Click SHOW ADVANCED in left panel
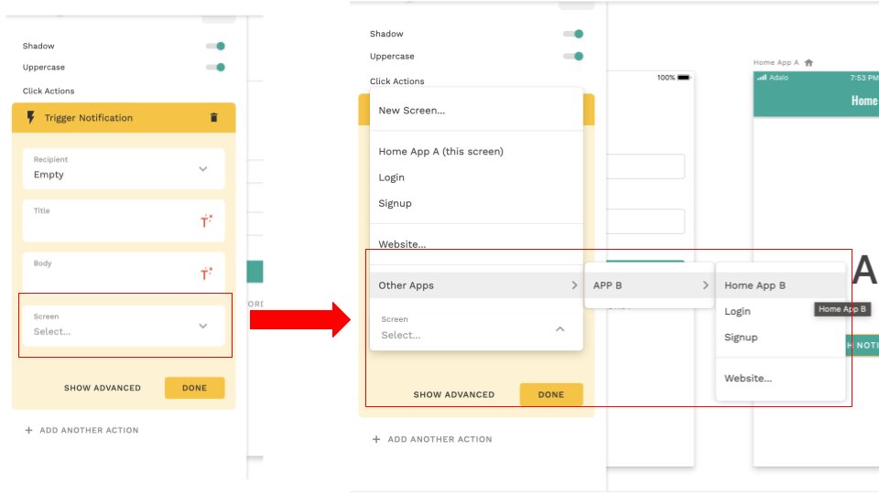The image size is (879, 494). [x=103, y=388]
